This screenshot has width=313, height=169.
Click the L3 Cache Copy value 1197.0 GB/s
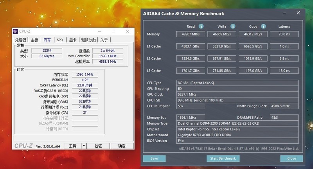pos(253,71)
